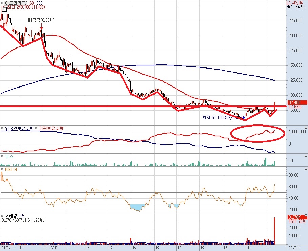Click the 3,278,460주(1,611,72%) volume readout
This screenshot has width=308, height=251.
pyautogui.click(x=23, y=220)
